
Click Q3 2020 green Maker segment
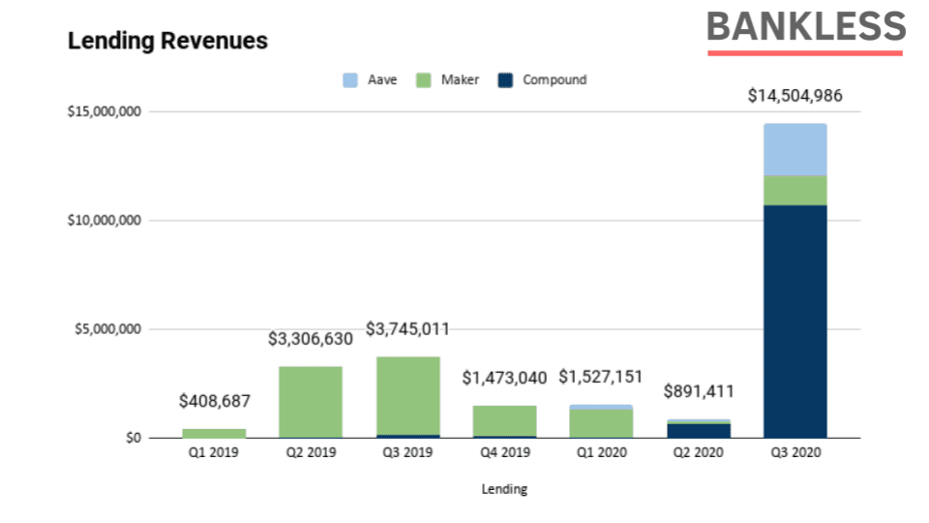click(x=795, y=191)
